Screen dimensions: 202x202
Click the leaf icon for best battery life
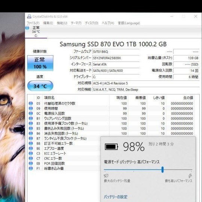coord(106,175)
